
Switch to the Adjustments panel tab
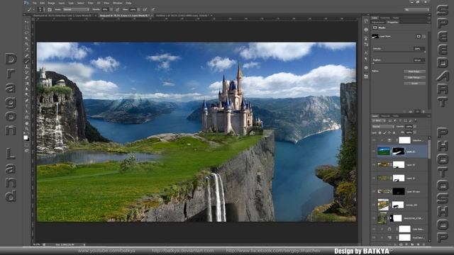(378, 22)
